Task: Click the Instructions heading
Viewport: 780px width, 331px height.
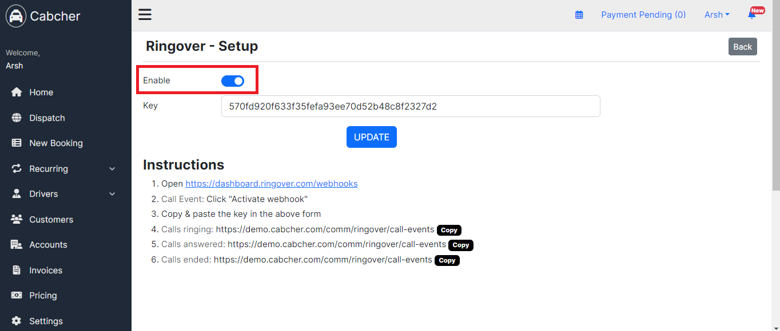Action: tap(184, 165)
